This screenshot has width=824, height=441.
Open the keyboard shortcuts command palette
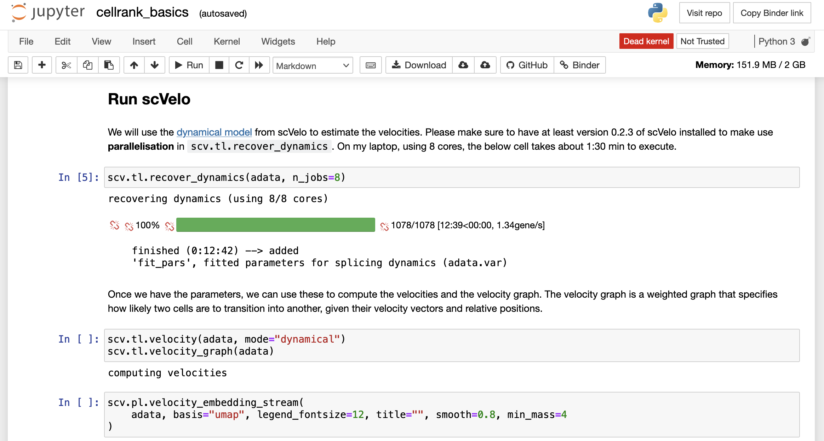371,65
